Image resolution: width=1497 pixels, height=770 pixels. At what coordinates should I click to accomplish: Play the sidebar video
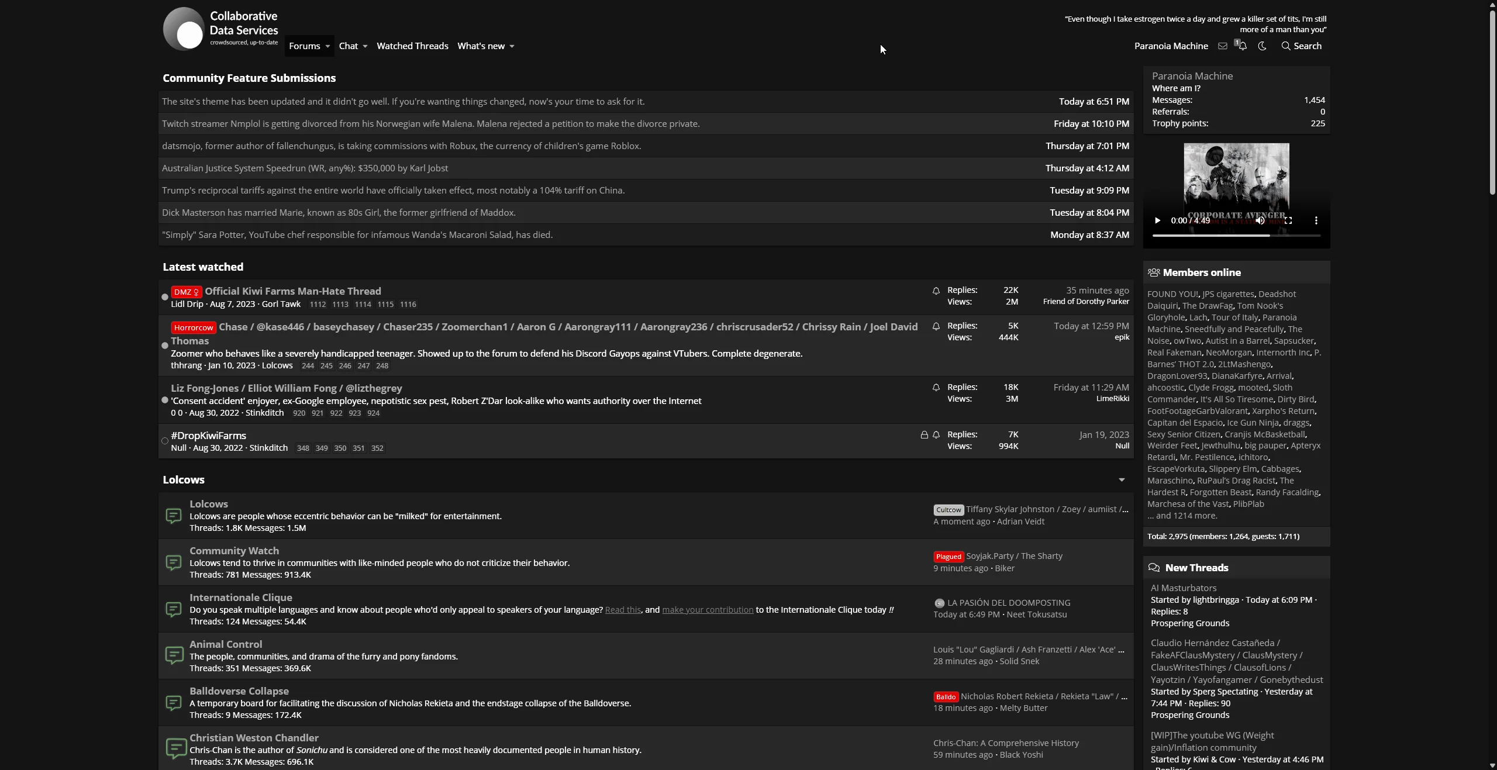click(1157, 220)
